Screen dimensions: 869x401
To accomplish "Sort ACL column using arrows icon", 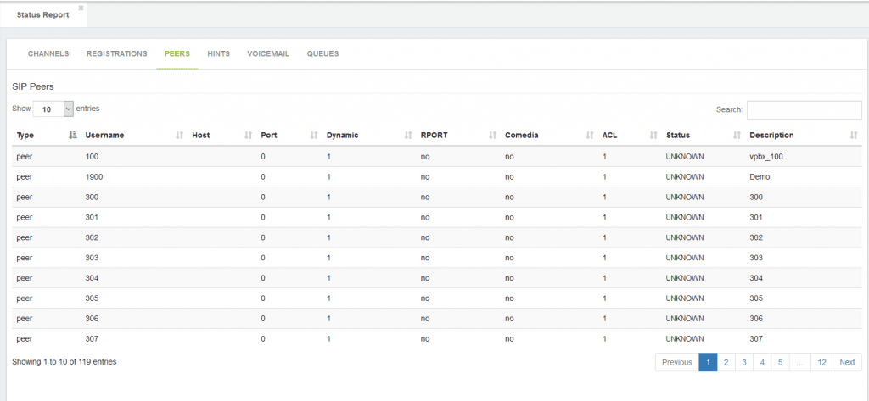I will coord(653,135).
